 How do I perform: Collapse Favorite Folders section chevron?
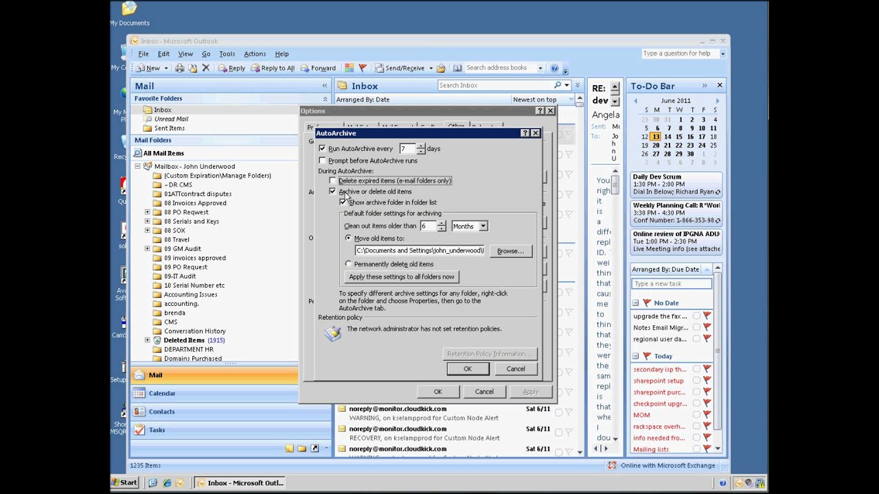325,99
